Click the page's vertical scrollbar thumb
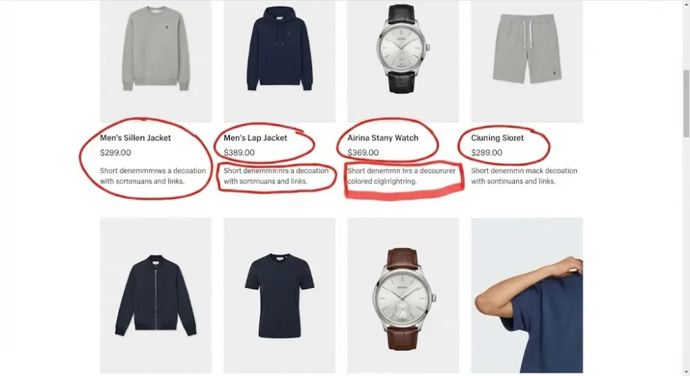Image resolution: width=690 pixels, height=376 pixels. coord(686,104)
